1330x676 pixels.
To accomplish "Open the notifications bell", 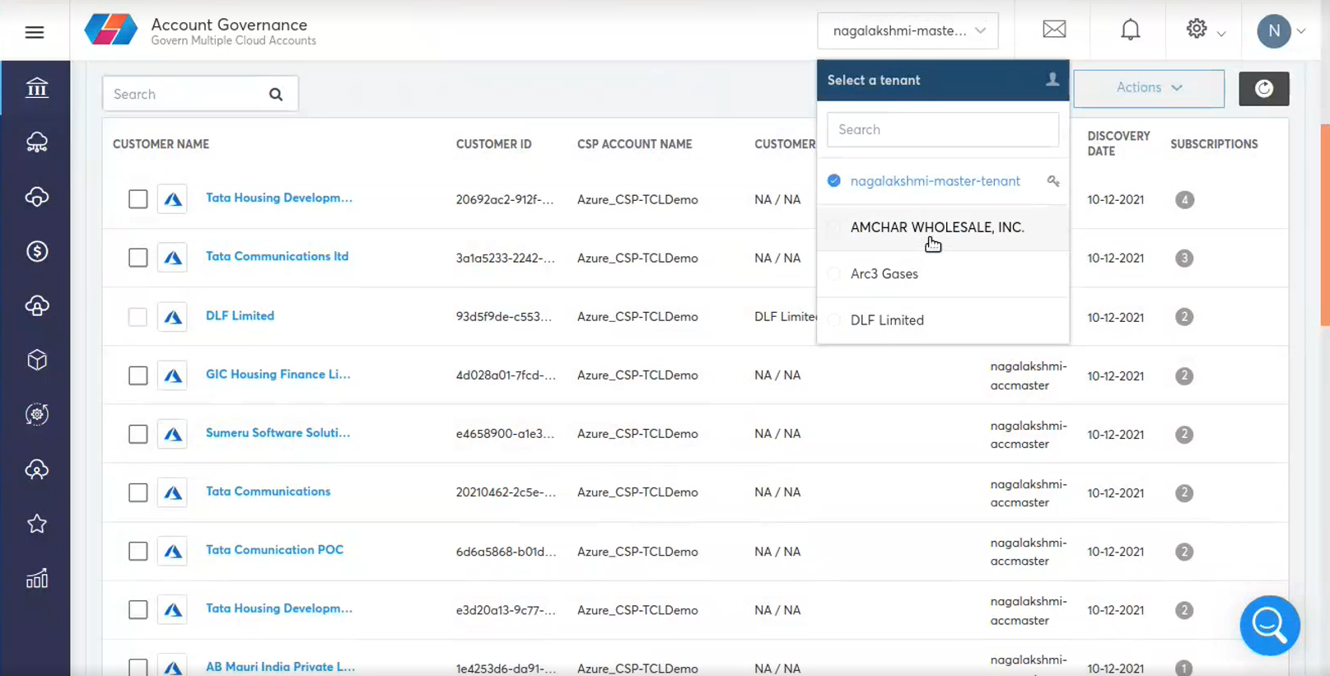I will (1131, 30).
